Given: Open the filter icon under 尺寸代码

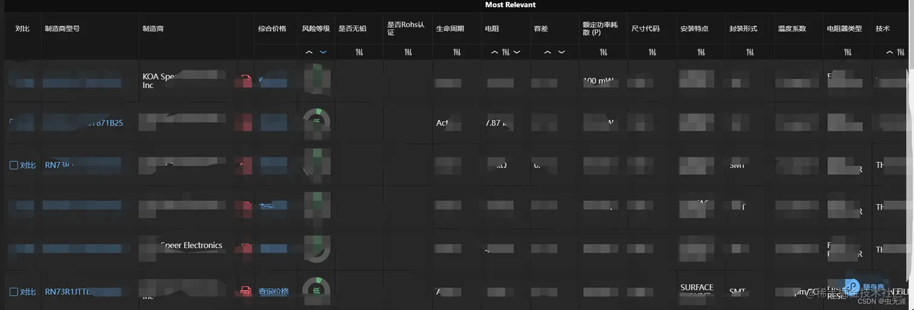Looking at the screenshot, I should coord(652,52).
